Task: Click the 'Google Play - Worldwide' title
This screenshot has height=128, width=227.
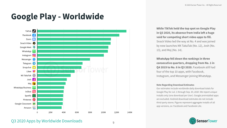Action: pos(58,16)
